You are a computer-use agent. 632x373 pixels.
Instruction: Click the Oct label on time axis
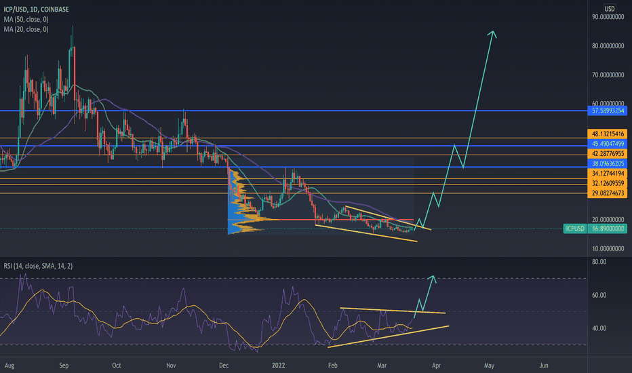[117, 366]
